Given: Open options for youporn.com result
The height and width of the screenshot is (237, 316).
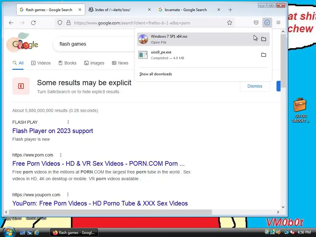Looking at the screenshot, I should point(68,194).
